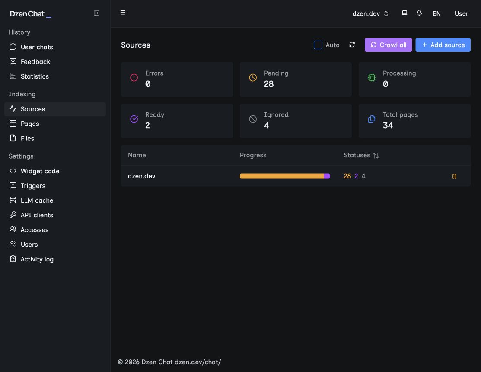Viewport: 481px width, 372px height.
Task: Go to Triggers settings
Action: [x=55, y=185]
